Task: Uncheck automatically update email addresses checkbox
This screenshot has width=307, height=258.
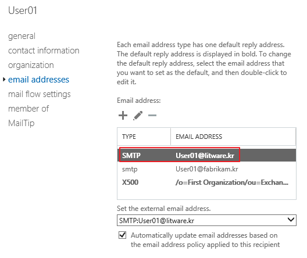Action: (x=122, y=235)
